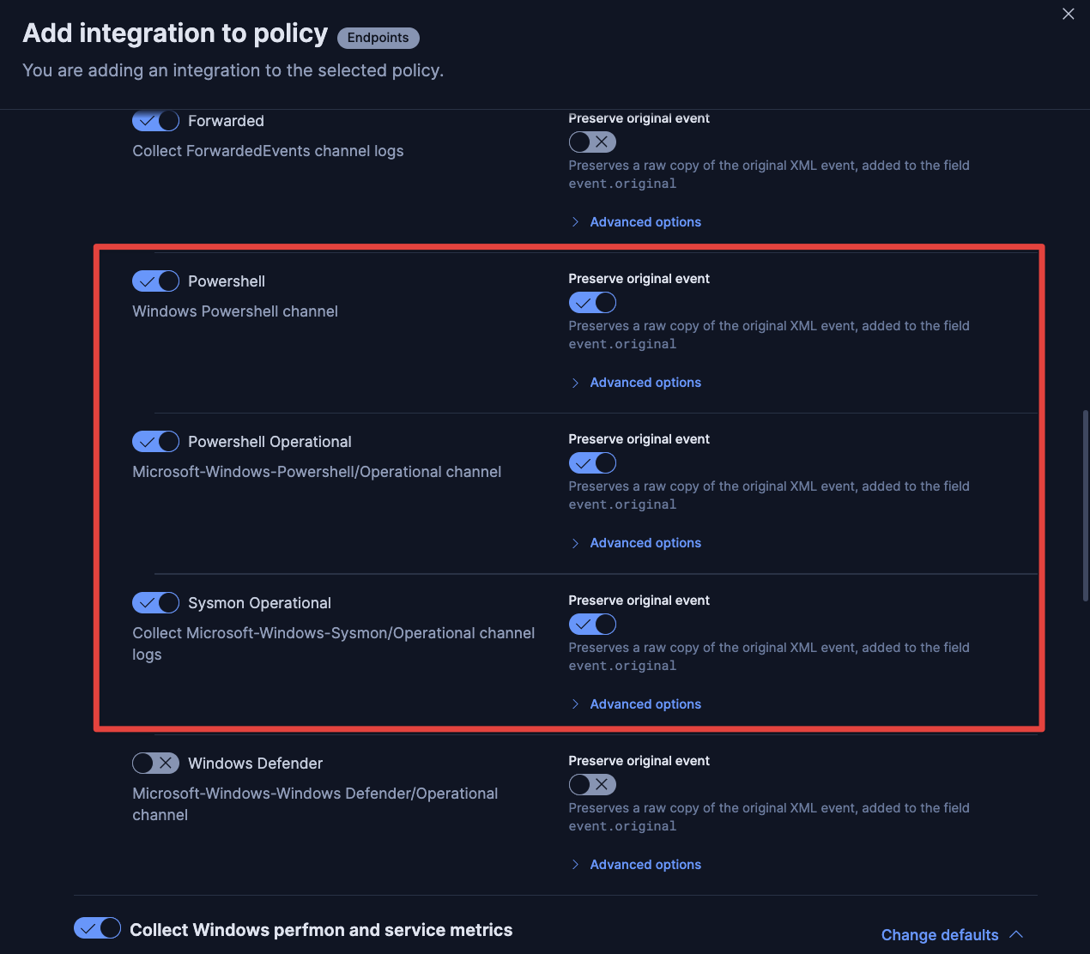Click chevron beside Sysmon Advanced options
The height and width of the screenshot is (954, 1090).
(x=575, y=704)
